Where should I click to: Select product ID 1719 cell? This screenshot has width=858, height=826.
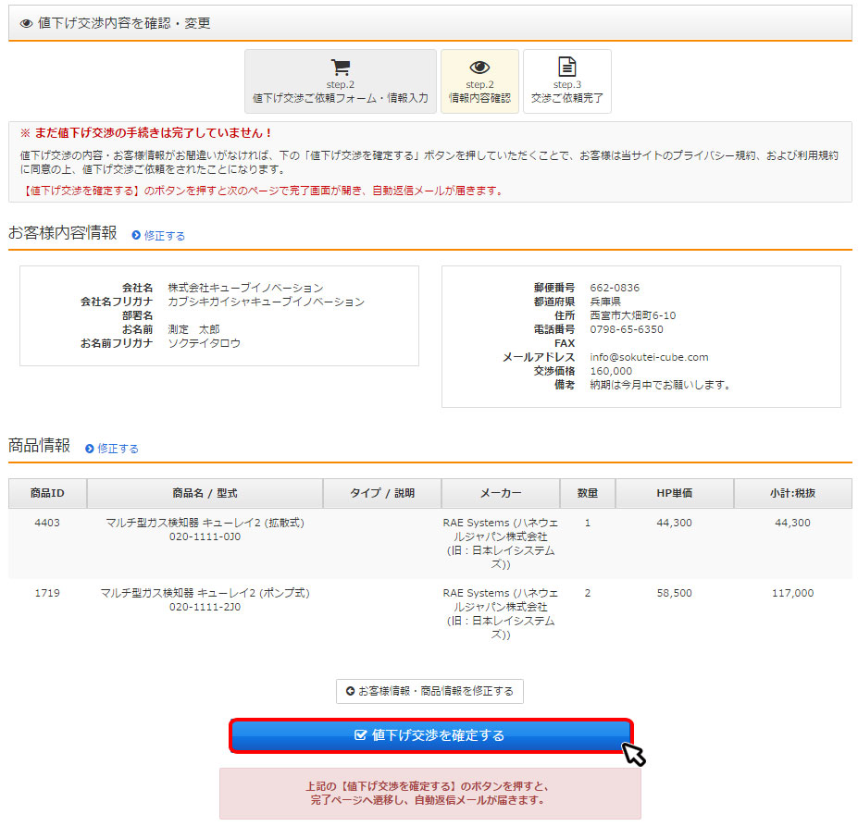coord(47,593)
